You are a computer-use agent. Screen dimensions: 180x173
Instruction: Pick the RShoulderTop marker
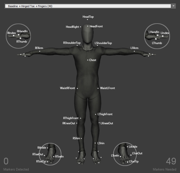[x=77, y=45]
